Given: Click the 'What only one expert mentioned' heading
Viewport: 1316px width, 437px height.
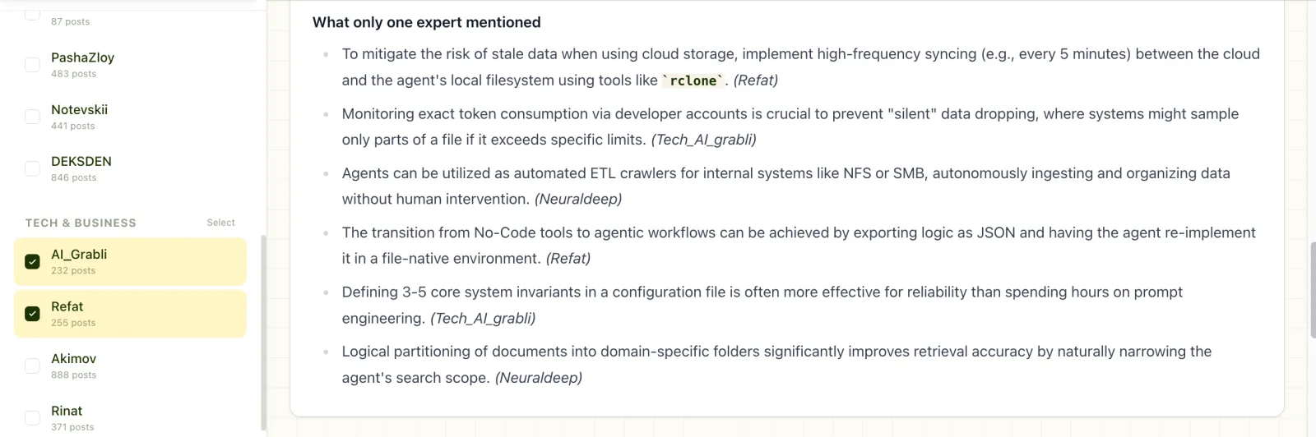Looking at the screenshot, I should point(426,22).
